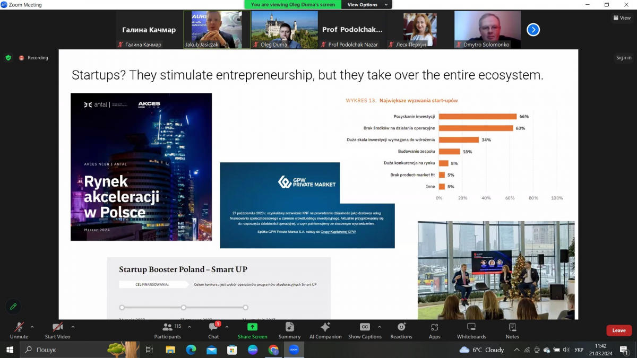The height and width of the screenshot is (358, 637).
Task: Click the Sign in button
Action: [624, 58]
